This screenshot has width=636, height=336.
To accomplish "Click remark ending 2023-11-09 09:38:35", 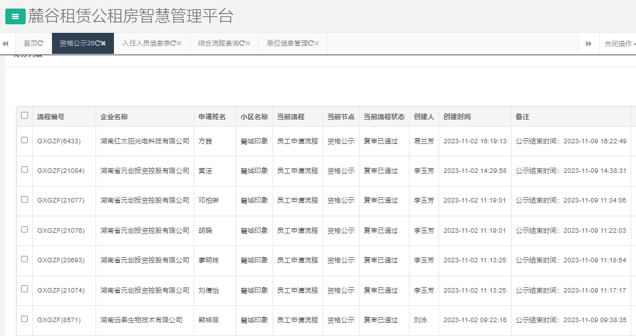I will tap(571, 320).
